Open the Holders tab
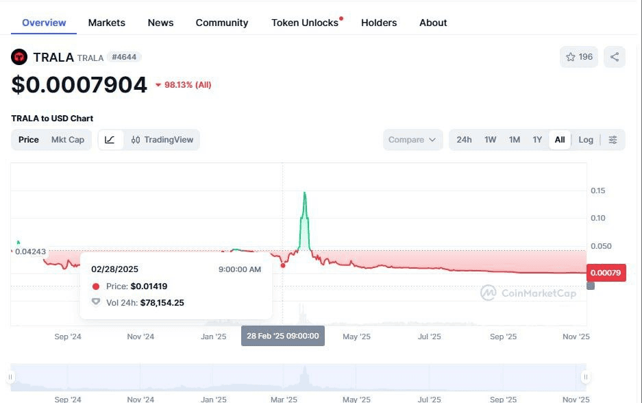The image size is (642, 403). click(379, 23)
